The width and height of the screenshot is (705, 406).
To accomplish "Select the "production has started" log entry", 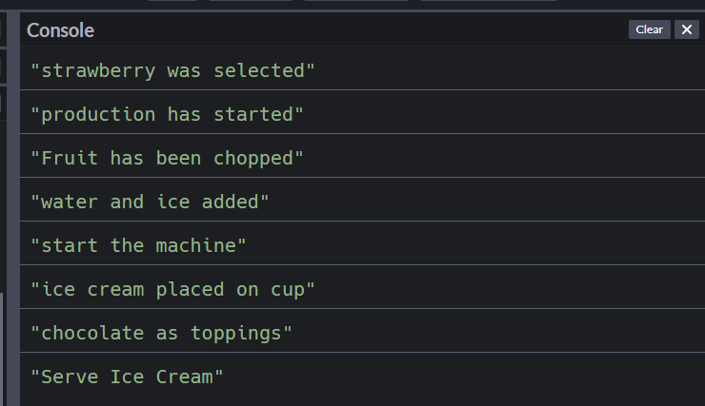I will click(362, 112).
